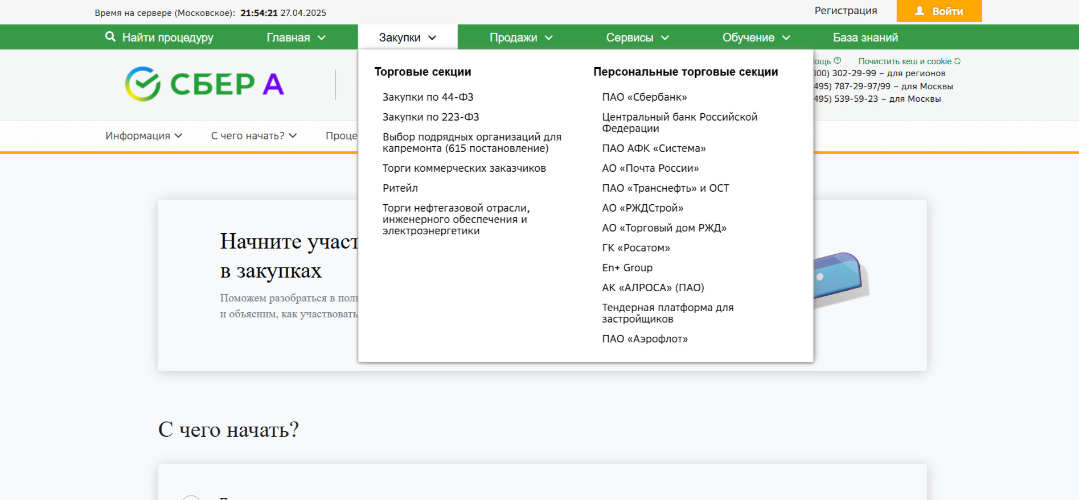Image resolution: width=1079 pixels, height=500 pixels.
Task: Go to ПАО «Аэрофлот» section
Action: 645,339
